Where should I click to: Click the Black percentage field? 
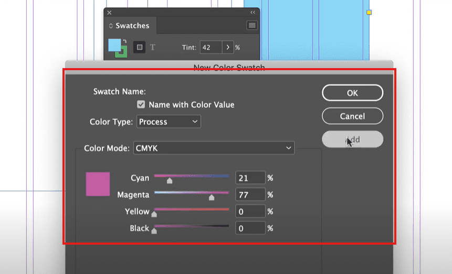click(x=250, y=228)
